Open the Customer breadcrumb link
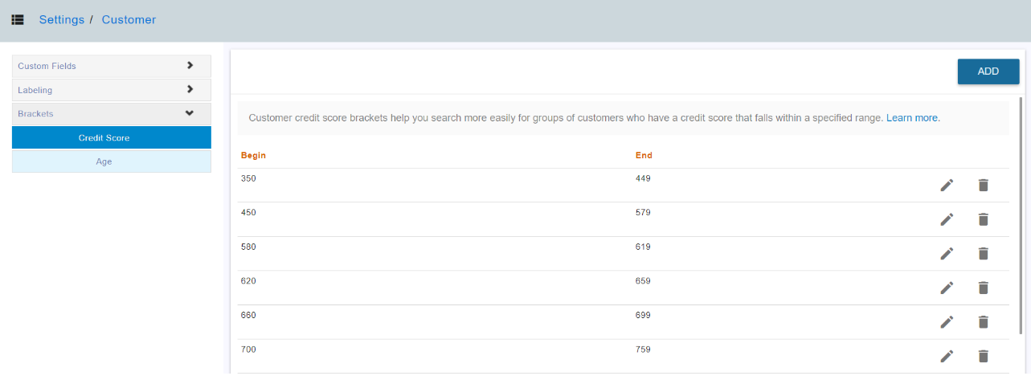This screenshot has height=380, width=1031. click(129, 19)
